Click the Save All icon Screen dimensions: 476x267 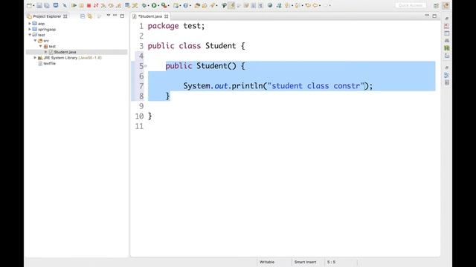coord(46,5)
